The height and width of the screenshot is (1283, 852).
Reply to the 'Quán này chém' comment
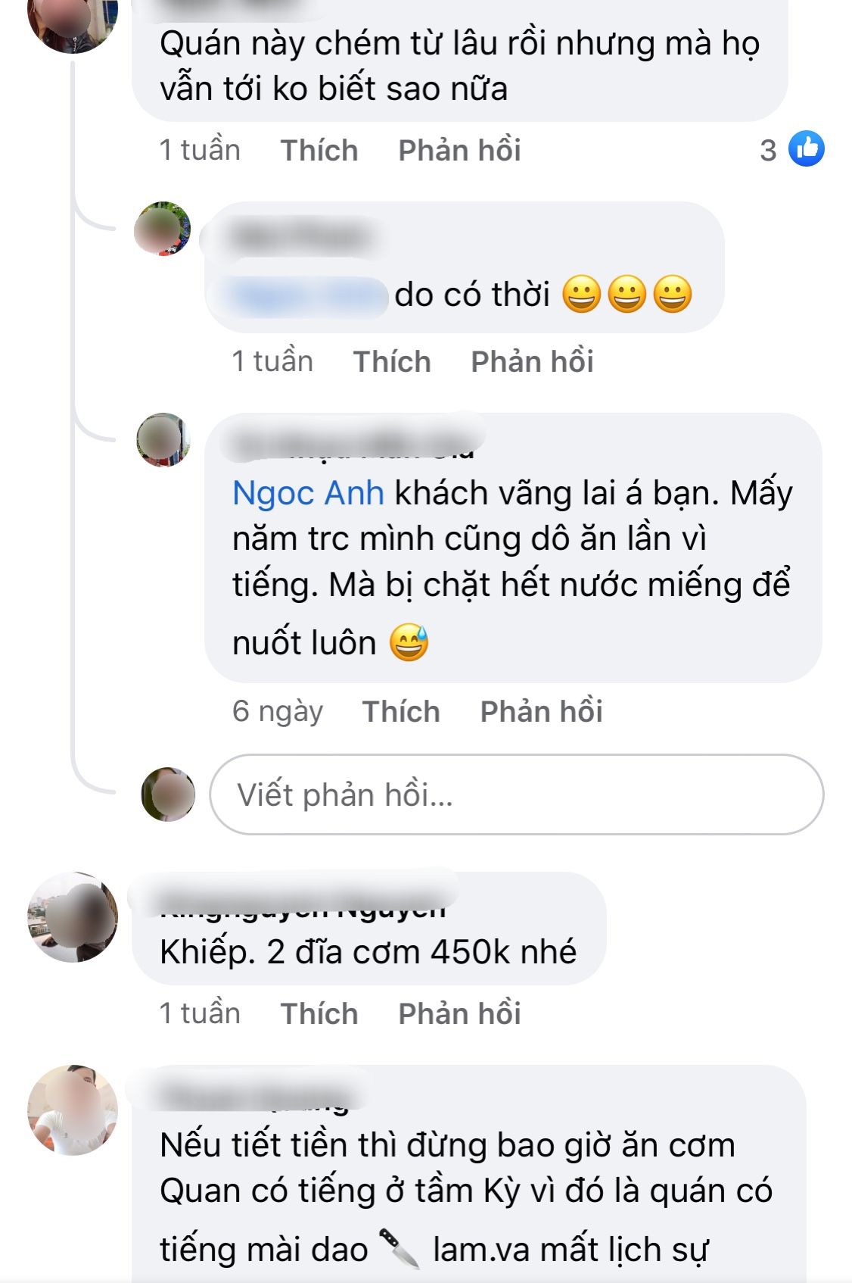tap(459, 150)
